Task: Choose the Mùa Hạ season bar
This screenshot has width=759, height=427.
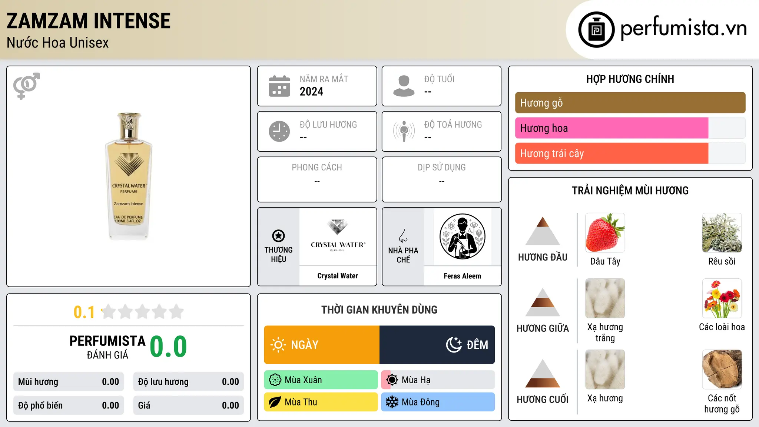Action: point(438,380)
